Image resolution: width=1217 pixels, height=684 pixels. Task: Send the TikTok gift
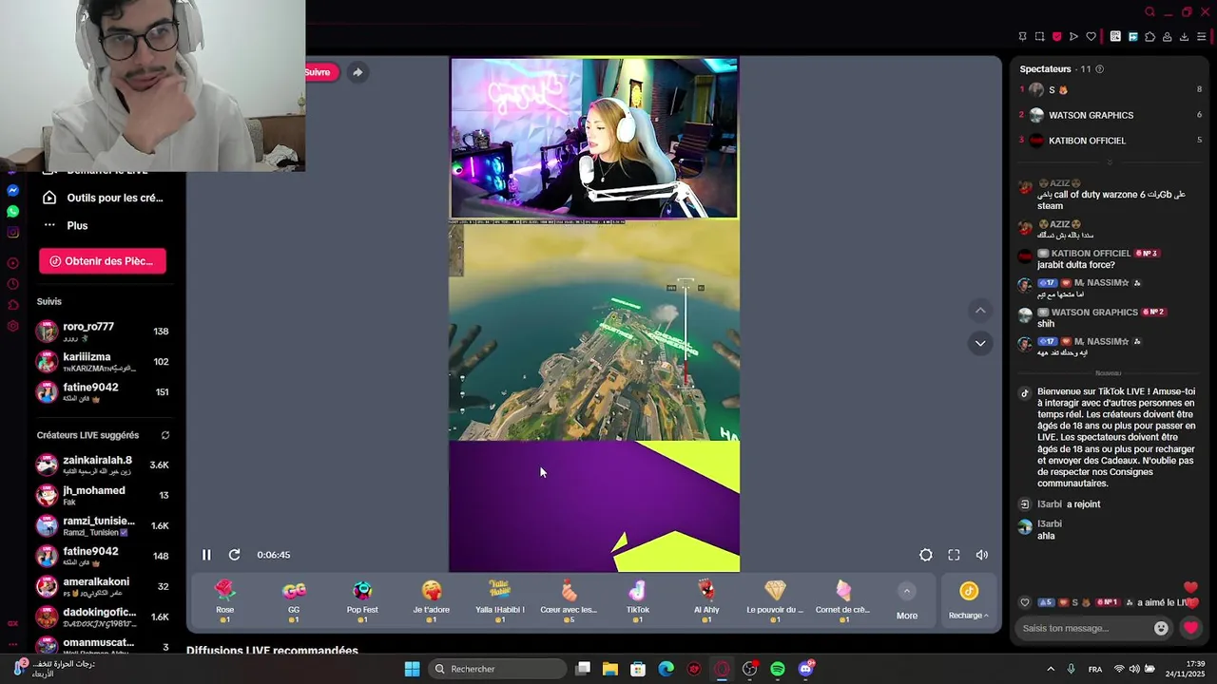point(637,601)
